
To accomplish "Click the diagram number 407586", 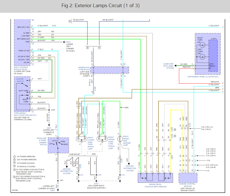I will (15, 190).
